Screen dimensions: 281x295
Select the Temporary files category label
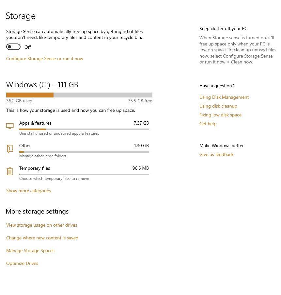35,168
